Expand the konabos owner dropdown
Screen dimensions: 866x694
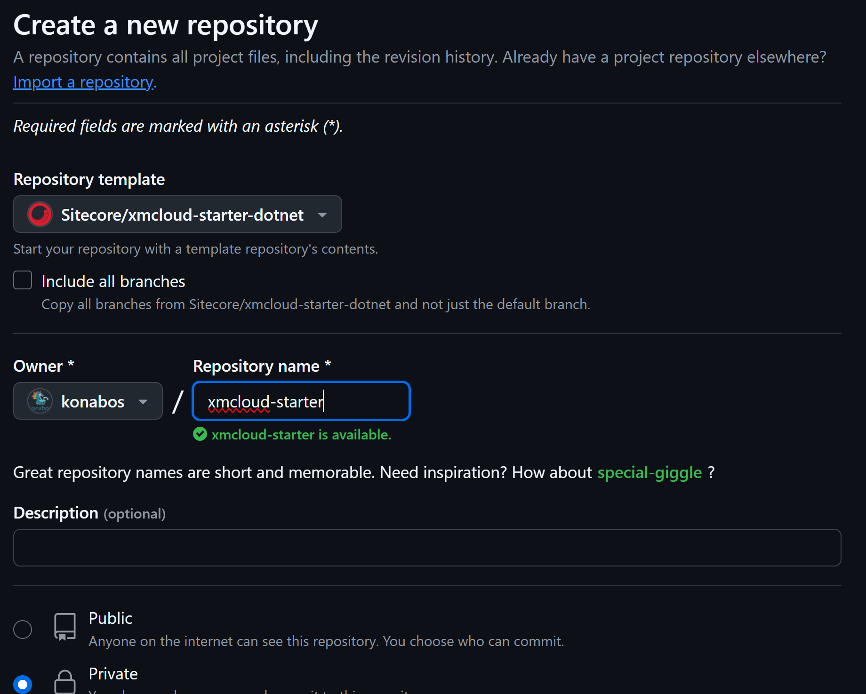point(88,401)
